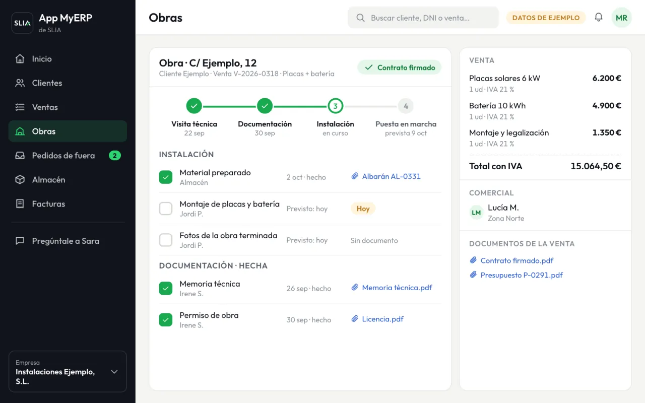
Task: Focus the Buscar cliente search field
Action: [x=423, y=18]
